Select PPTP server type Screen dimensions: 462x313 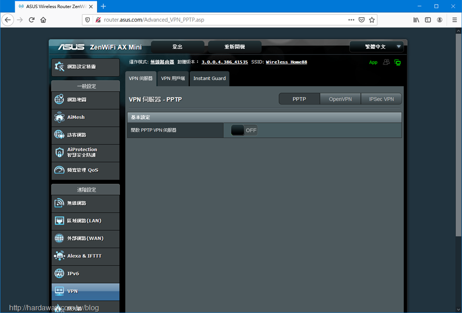(x=300, y=99)
